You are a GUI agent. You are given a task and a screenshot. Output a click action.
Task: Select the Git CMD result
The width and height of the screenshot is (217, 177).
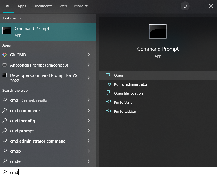click(x=48, y=55)
